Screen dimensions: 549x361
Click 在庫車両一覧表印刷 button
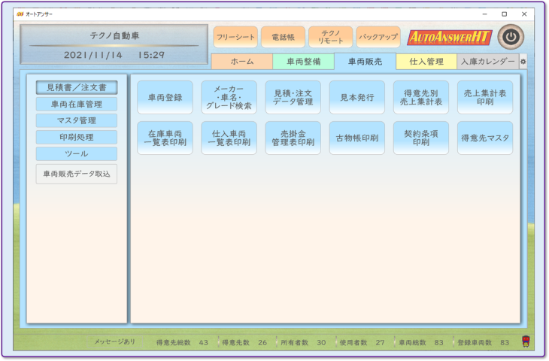[165, 138]
